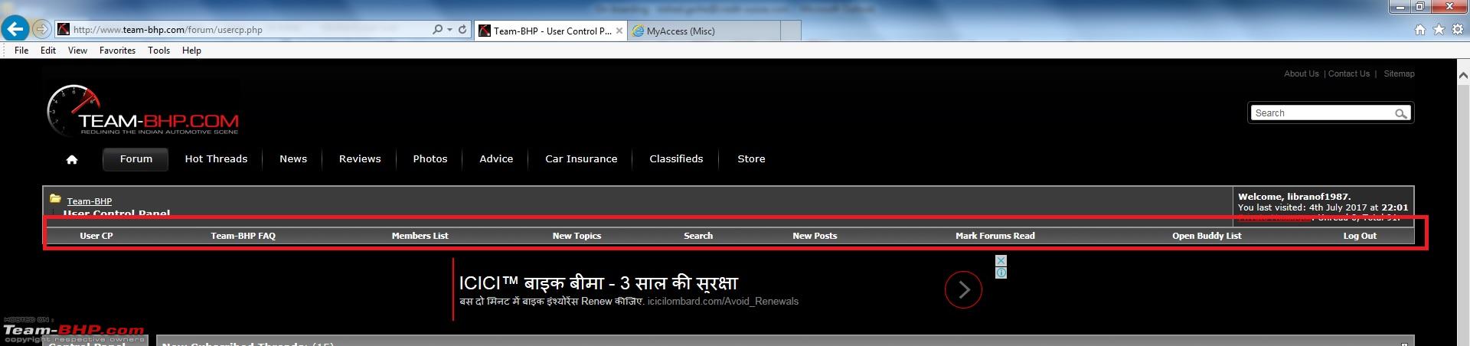Click the address bar search magnifier icon
1470x346 pixels.
coord(437,30)
